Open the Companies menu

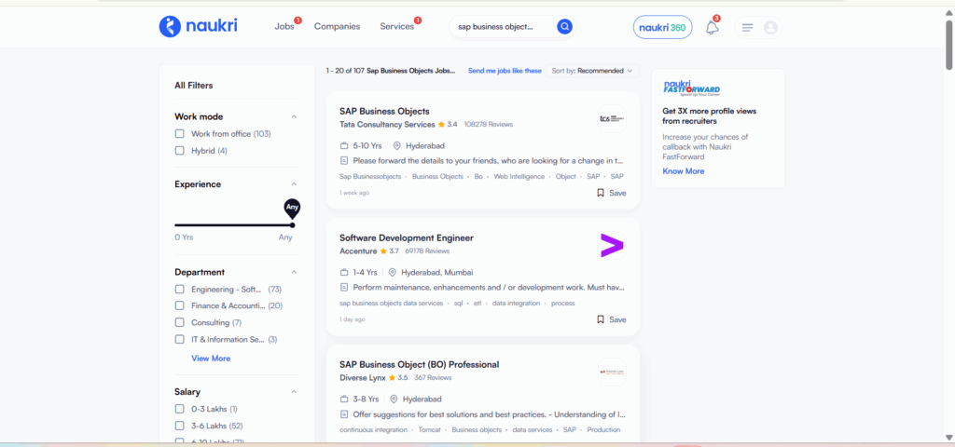coord(337,26)
